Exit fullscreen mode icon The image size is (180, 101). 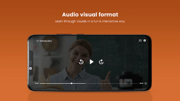tap(146, 83)
